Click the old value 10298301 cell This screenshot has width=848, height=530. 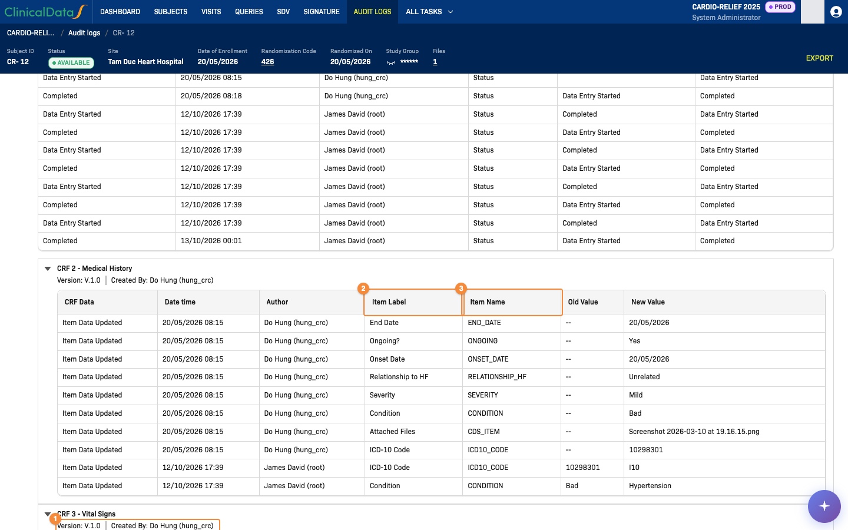[592, 468]
